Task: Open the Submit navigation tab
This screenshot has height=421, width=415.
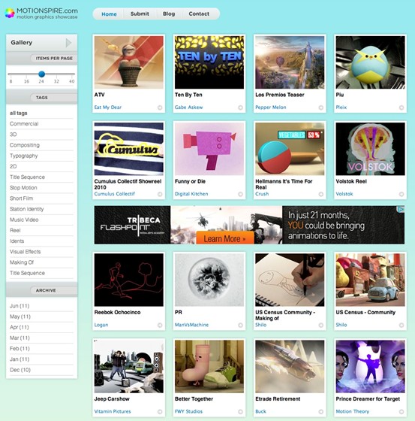Action: (140, 14)
